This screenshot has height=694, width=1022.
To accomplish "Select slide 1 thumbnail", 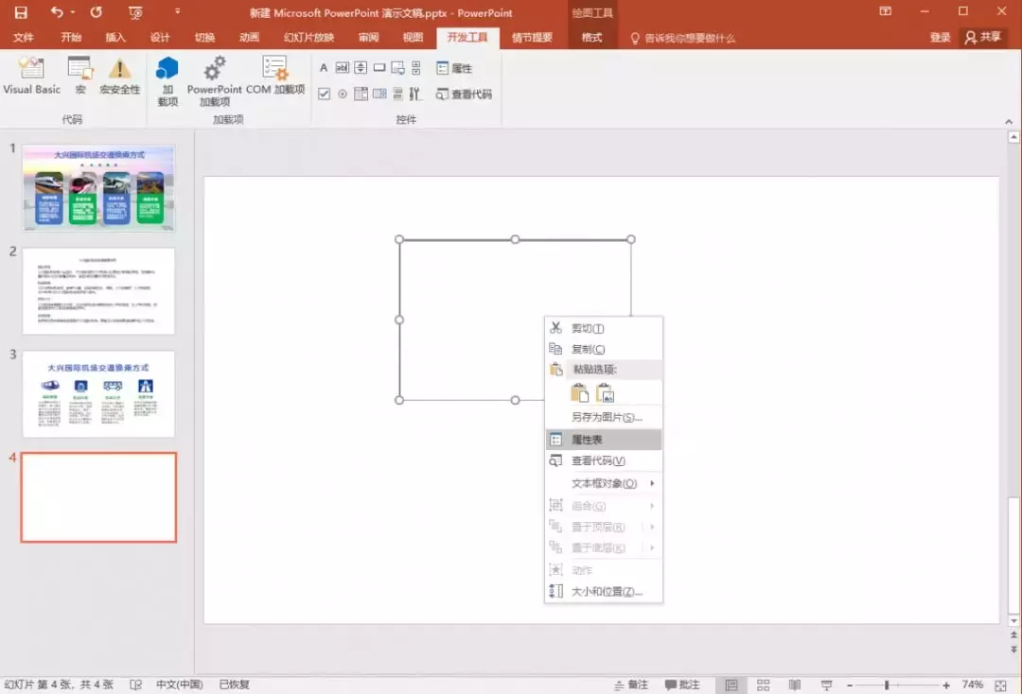I will (x=98, y=188).
